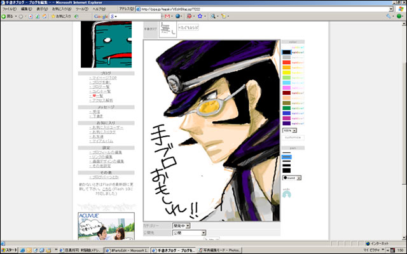The image size is (407, 254).
Task: Open the ファイル (File) menu
Action: coord(10,9)
